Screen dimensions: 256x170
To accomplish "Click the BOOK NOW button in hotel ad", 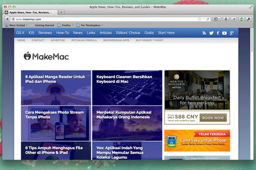I will click(x=213, y=118).
